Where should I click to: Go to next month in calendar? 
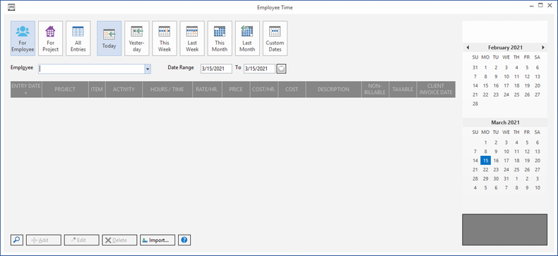coord(543,47)
